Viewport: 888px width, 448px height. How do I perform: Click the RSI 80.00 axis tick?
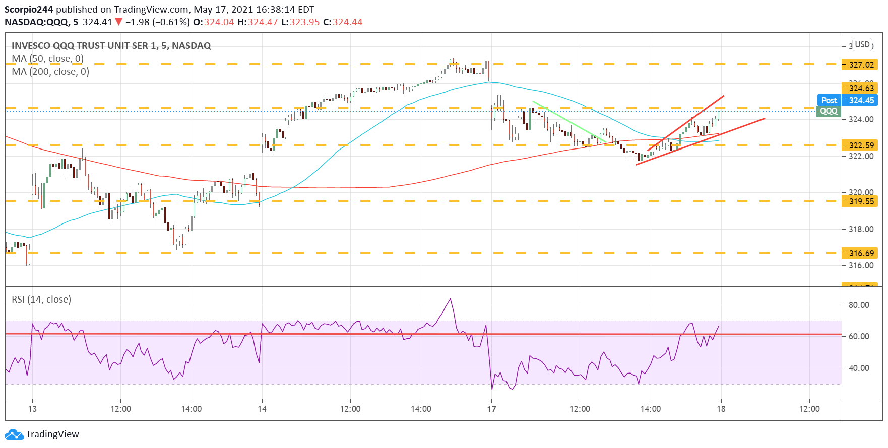coord(859,305)
